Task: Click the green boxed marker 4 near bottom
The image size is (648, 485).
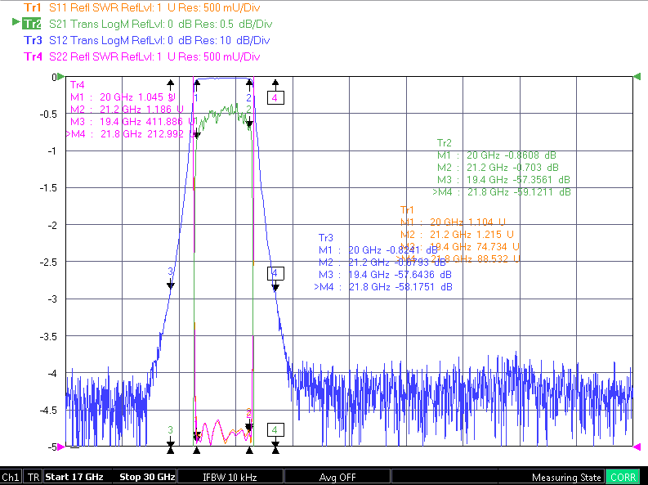Action: (275, 430)
